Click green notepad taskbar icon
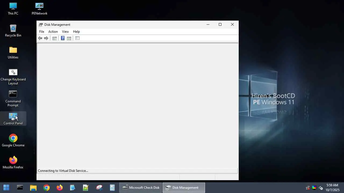The height and width of the screenshot is (193, 344). 86,188
